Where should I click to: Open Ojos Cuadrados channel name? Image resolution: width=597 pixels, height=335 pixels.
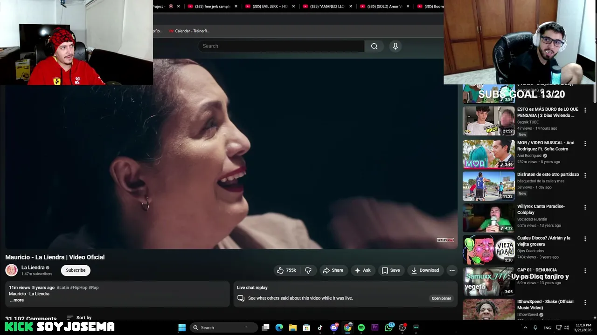530,251
